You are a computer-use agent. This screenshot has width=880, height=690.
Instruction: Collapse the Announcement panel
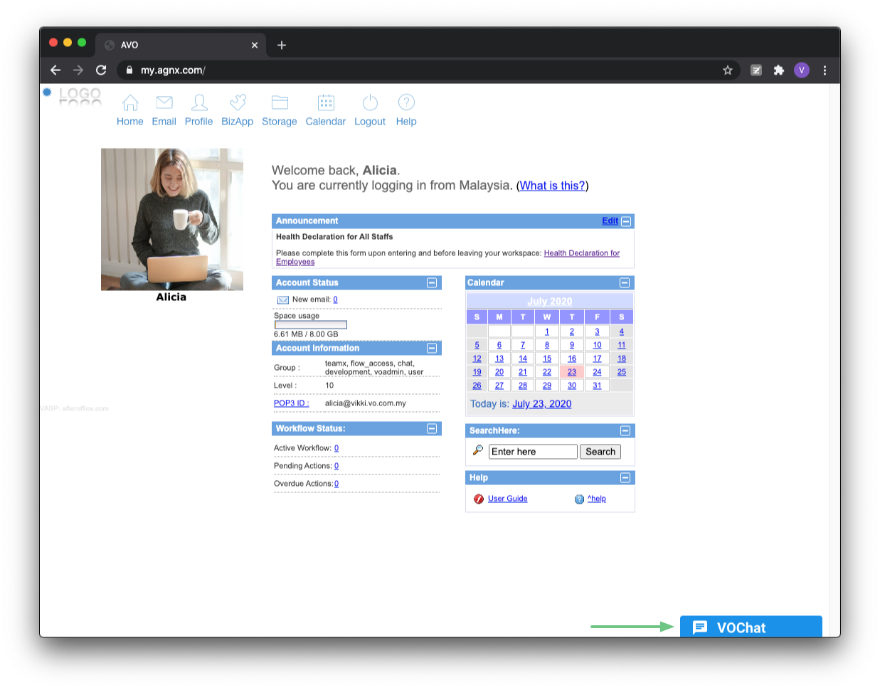click(626, 221)
